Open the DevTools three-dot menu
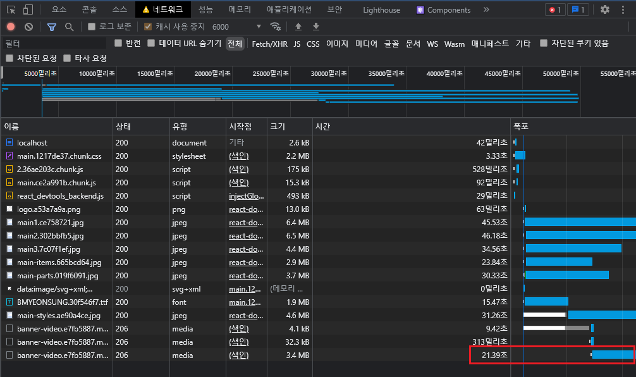Screen dimensions: 636x377 point(623,9)
